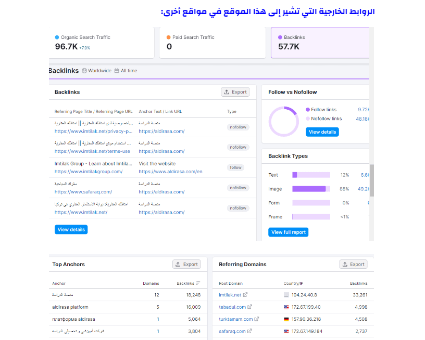Click the globe icon beside Worldwide
This screenshot has width=425, height=340.
[84, 71]
